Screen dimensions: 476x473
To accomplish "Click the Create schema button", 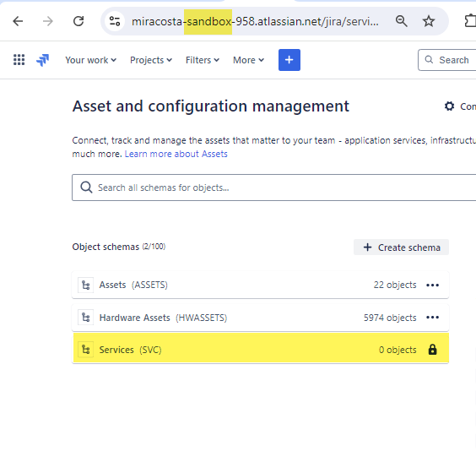I will [401, 247].
